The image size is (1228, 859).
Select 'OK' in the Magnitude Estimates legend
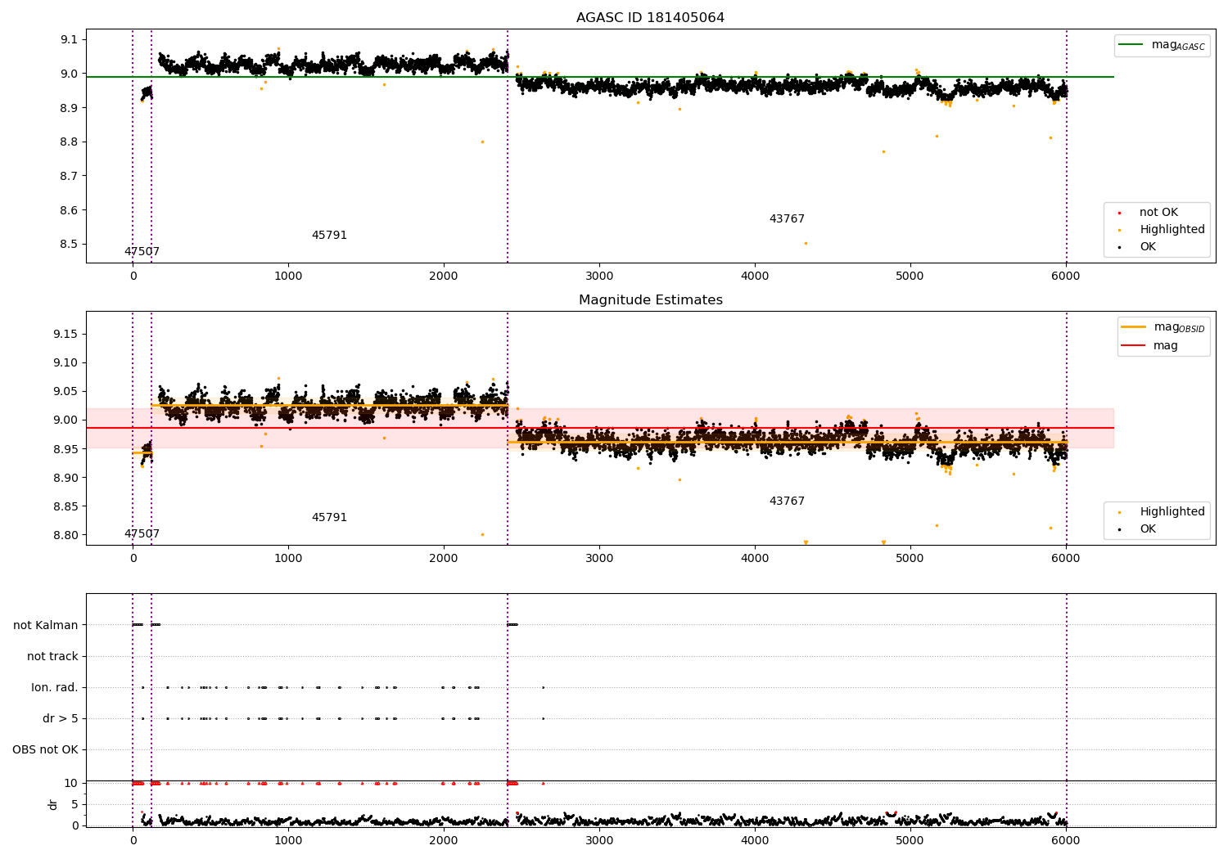1148,529
